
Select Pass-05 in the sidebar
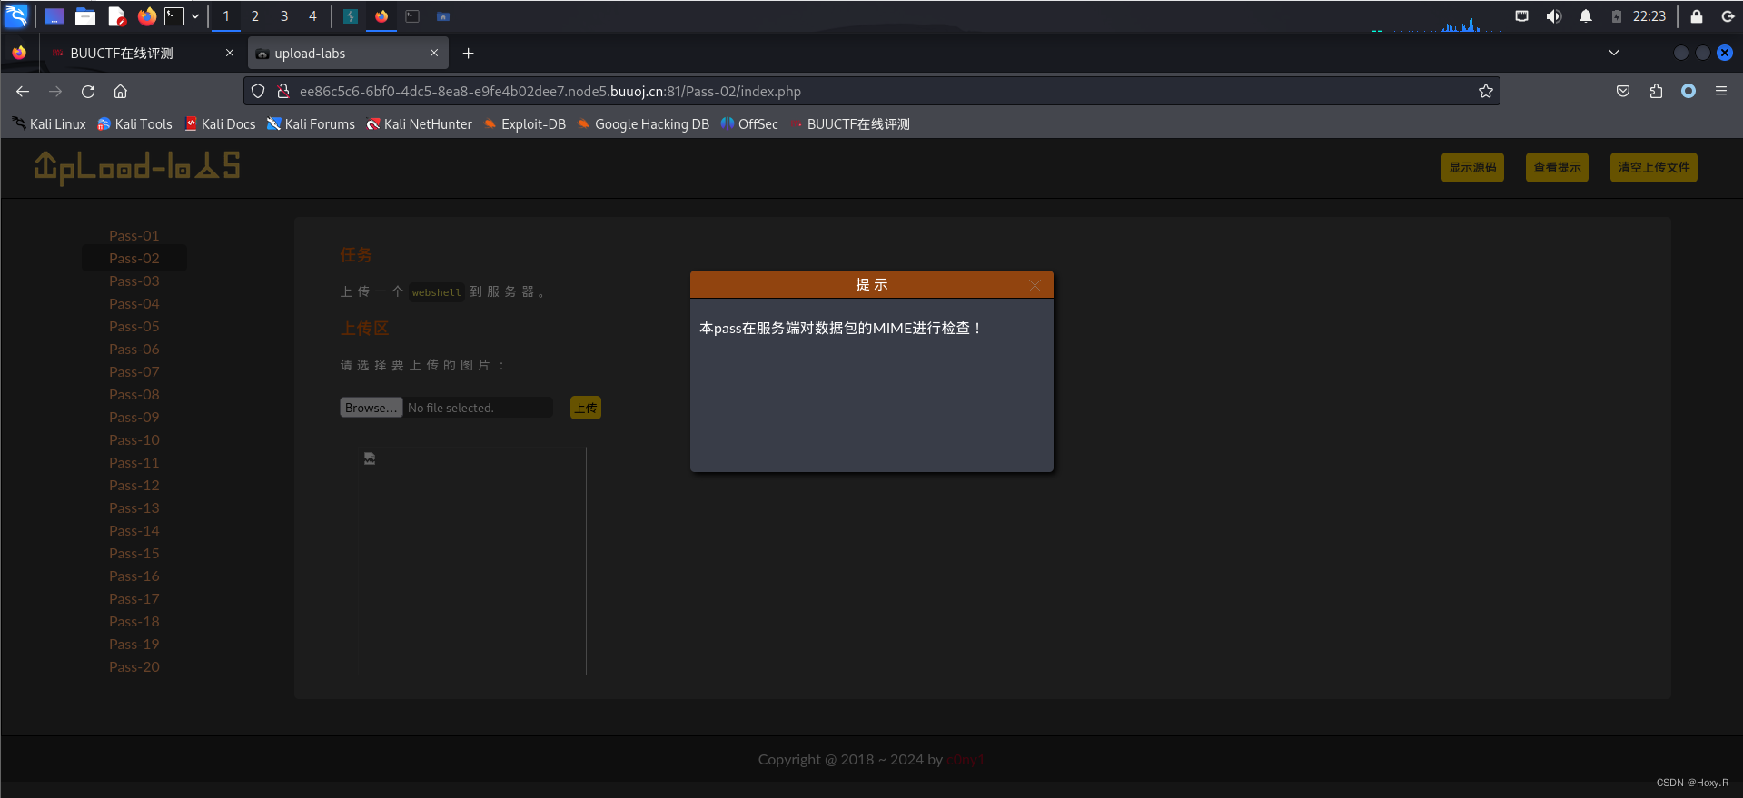(x=134, y=326)
